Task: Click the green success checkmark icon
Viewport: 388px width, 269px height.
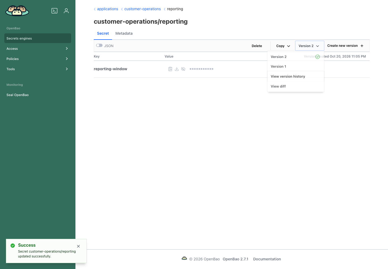Action: (x=13, y=246)
